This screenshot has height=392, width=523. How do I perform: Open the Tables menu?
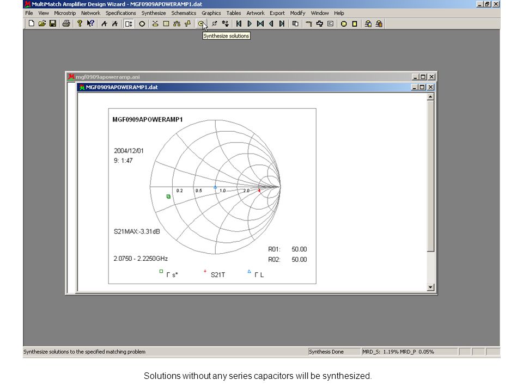pyautogui.click(x=234, y=13)
